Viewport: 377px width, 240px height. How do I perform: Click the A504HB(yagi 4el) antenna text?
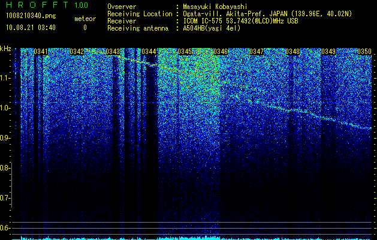pyautogui.click(x=212, y=28)
